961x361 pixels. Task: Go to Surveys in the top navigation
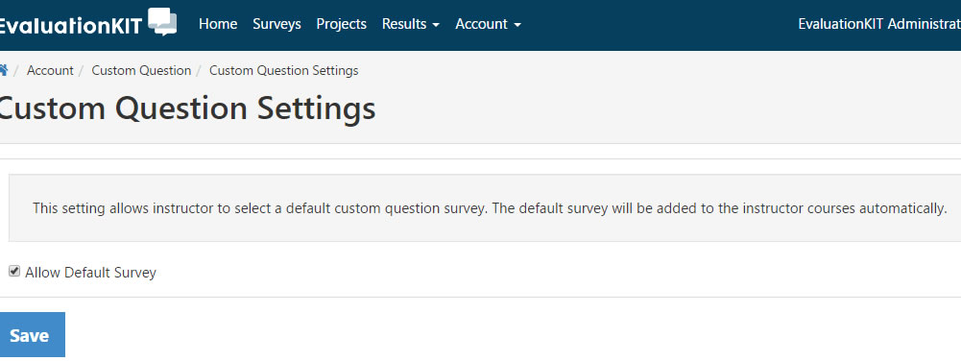point(277,24)
